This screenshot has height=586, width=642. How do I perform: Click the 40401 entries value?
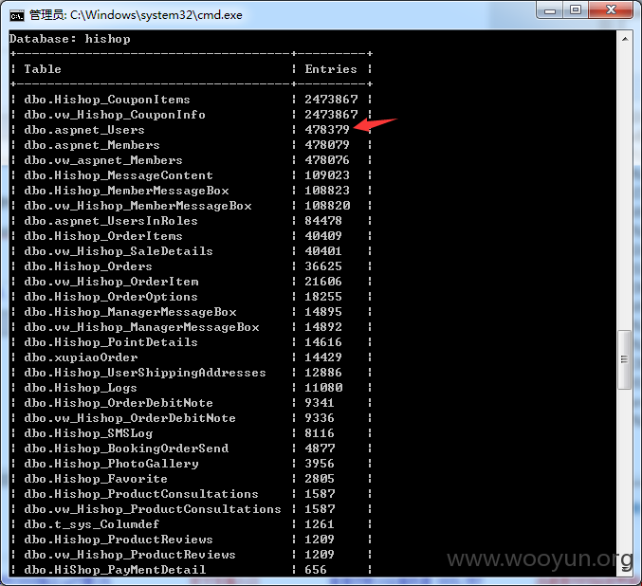coord(323,251)
